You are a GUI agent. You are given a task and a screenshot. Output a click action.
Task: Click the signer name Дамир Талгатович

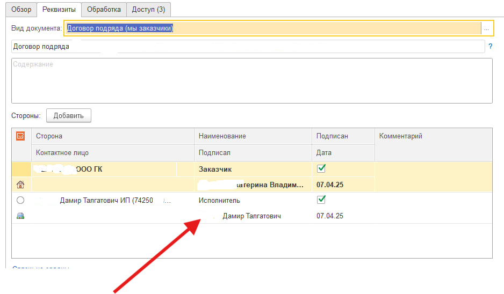click(x=251, y=216)
